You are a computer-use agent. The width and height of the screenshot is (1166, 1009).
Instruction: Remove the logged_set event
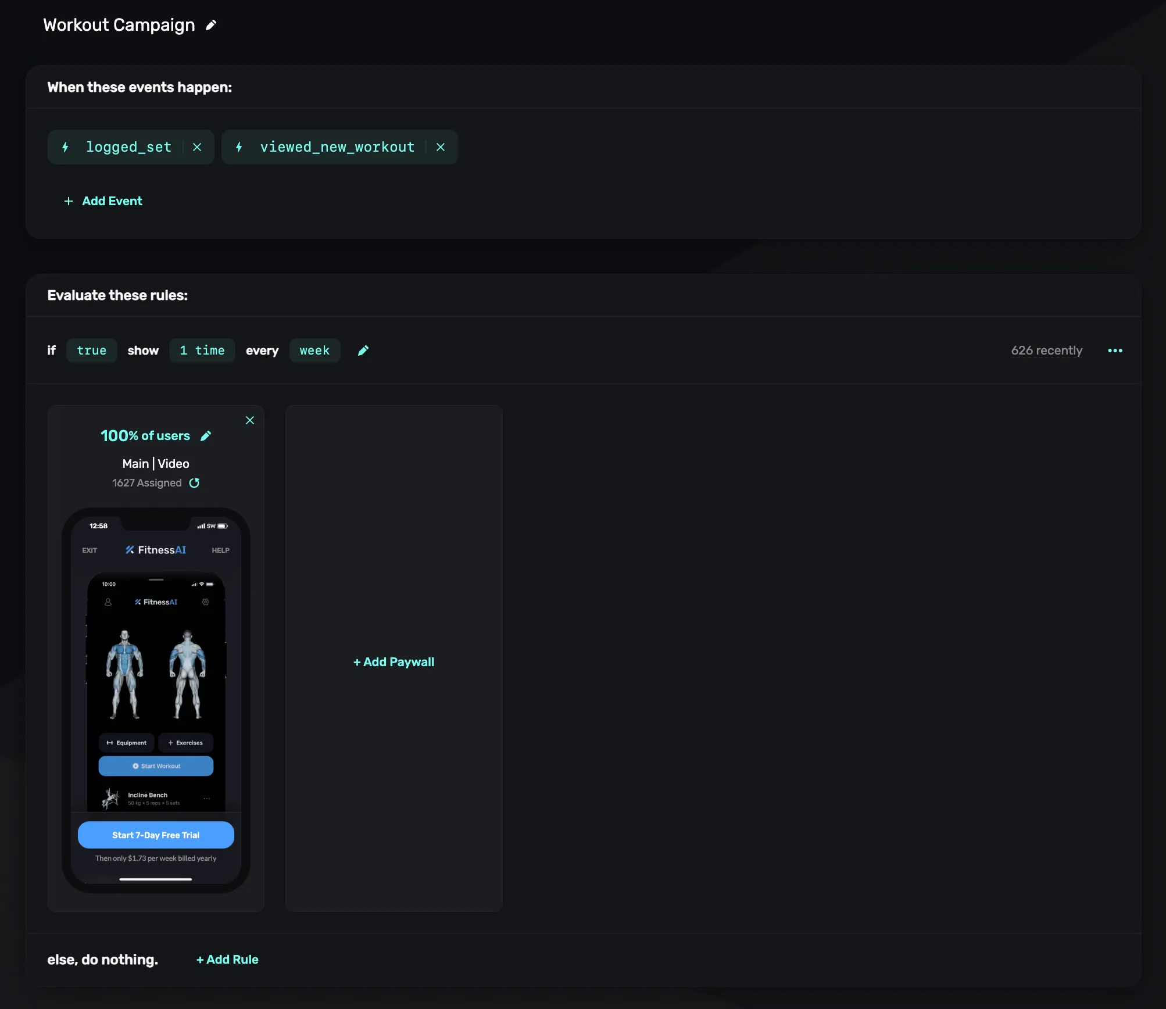[197, 147]
